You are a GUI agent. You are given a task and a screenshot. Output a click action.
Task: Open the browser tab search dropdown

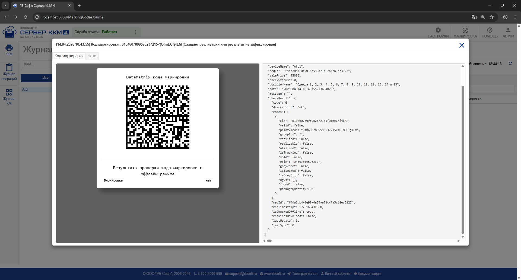tap(5, 5)
